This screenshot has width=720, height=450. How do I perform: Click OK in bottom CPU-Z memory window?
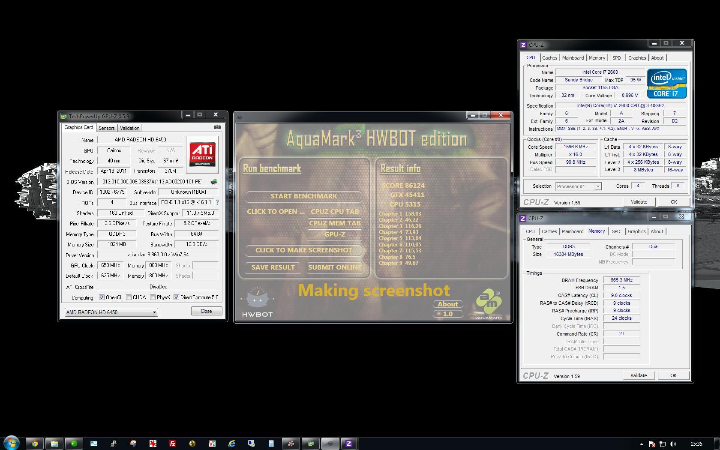673,375
